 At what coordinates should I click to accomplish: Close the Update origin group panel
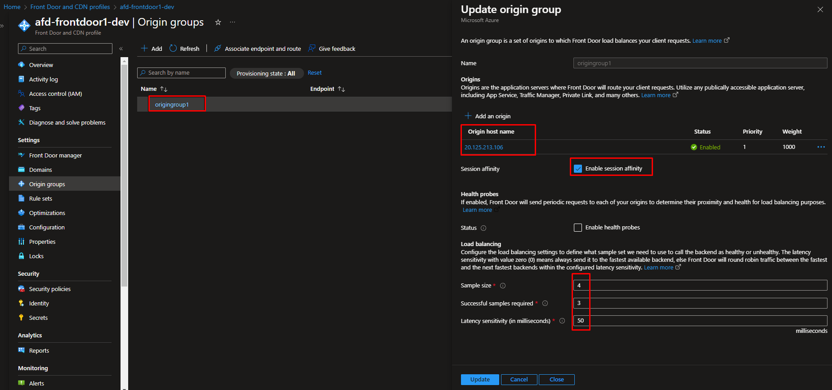pyautogui.click(x=820, y=9)
